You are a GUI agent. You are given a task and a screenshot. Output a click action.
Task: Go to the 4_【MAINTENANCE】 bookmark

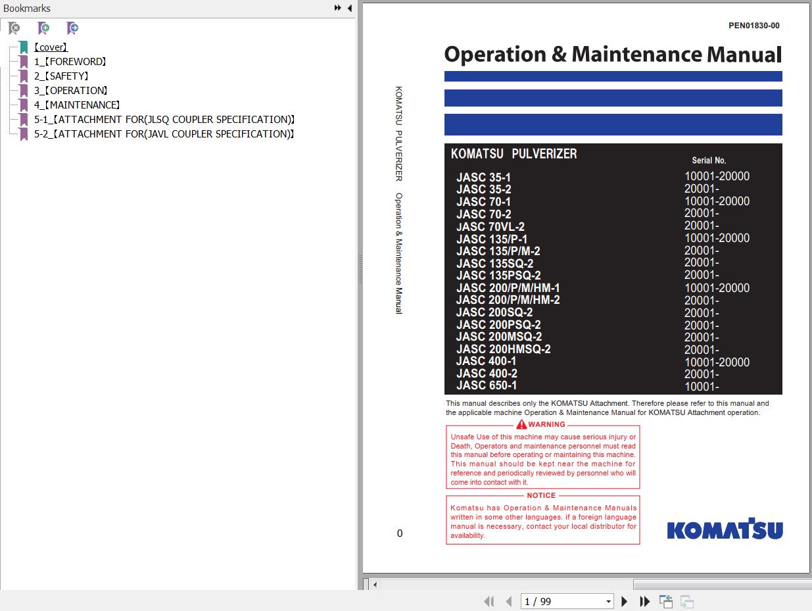click(77, 105)
